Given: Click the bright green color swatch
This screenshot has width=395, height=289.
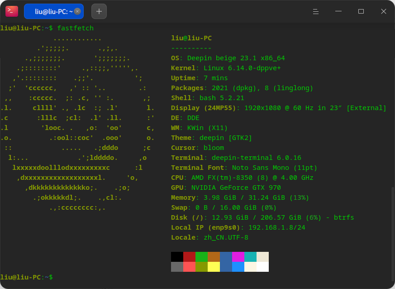Looking at the screenshot, I should (201, 257).
